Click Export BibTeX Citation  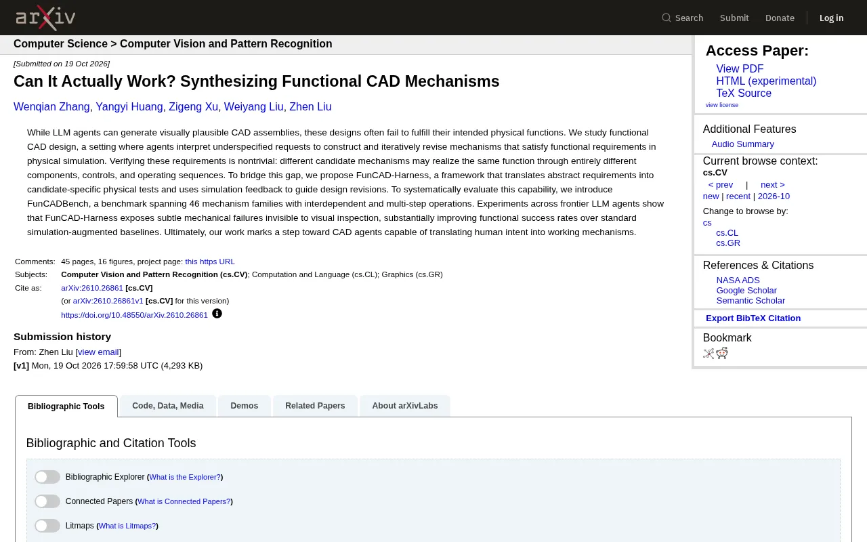click(x=753, y=318)
